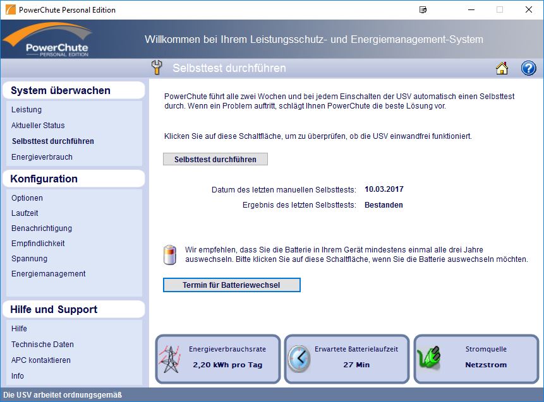Click the date value 10.03.2017
Screen dimensions: 544x402
click(384, 189)
